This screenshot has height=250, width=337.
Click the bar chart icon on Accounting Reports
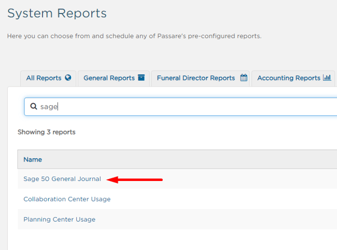point(327,78)
